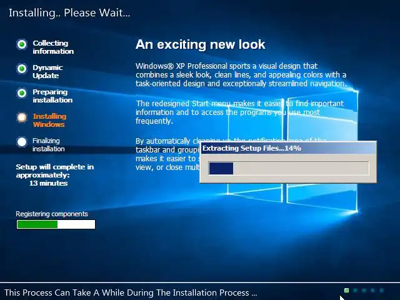Click the orange Installing Windows step indicator
The width and height of the screenshot is (400, 300).
click(x=22, y=117)
